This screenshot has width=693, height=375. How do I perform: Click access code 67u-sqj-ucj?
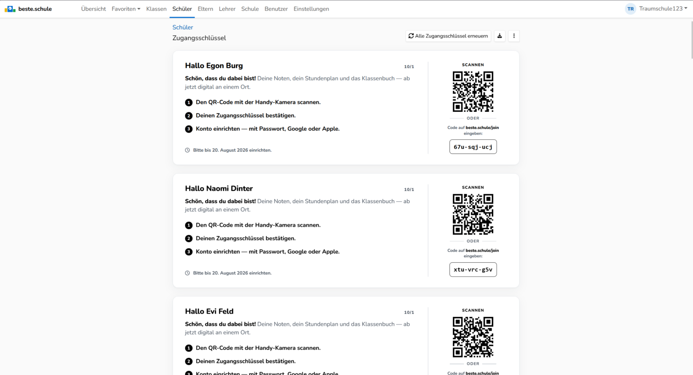pyautogui.click(x=473, y=147)
